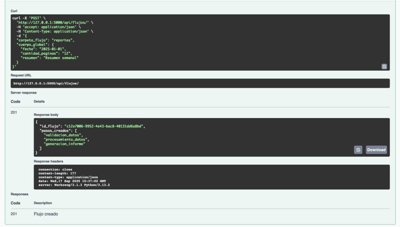The image size is (400, 227).
Task: Click "validacion_datos" in the response body
Action: 63,135
